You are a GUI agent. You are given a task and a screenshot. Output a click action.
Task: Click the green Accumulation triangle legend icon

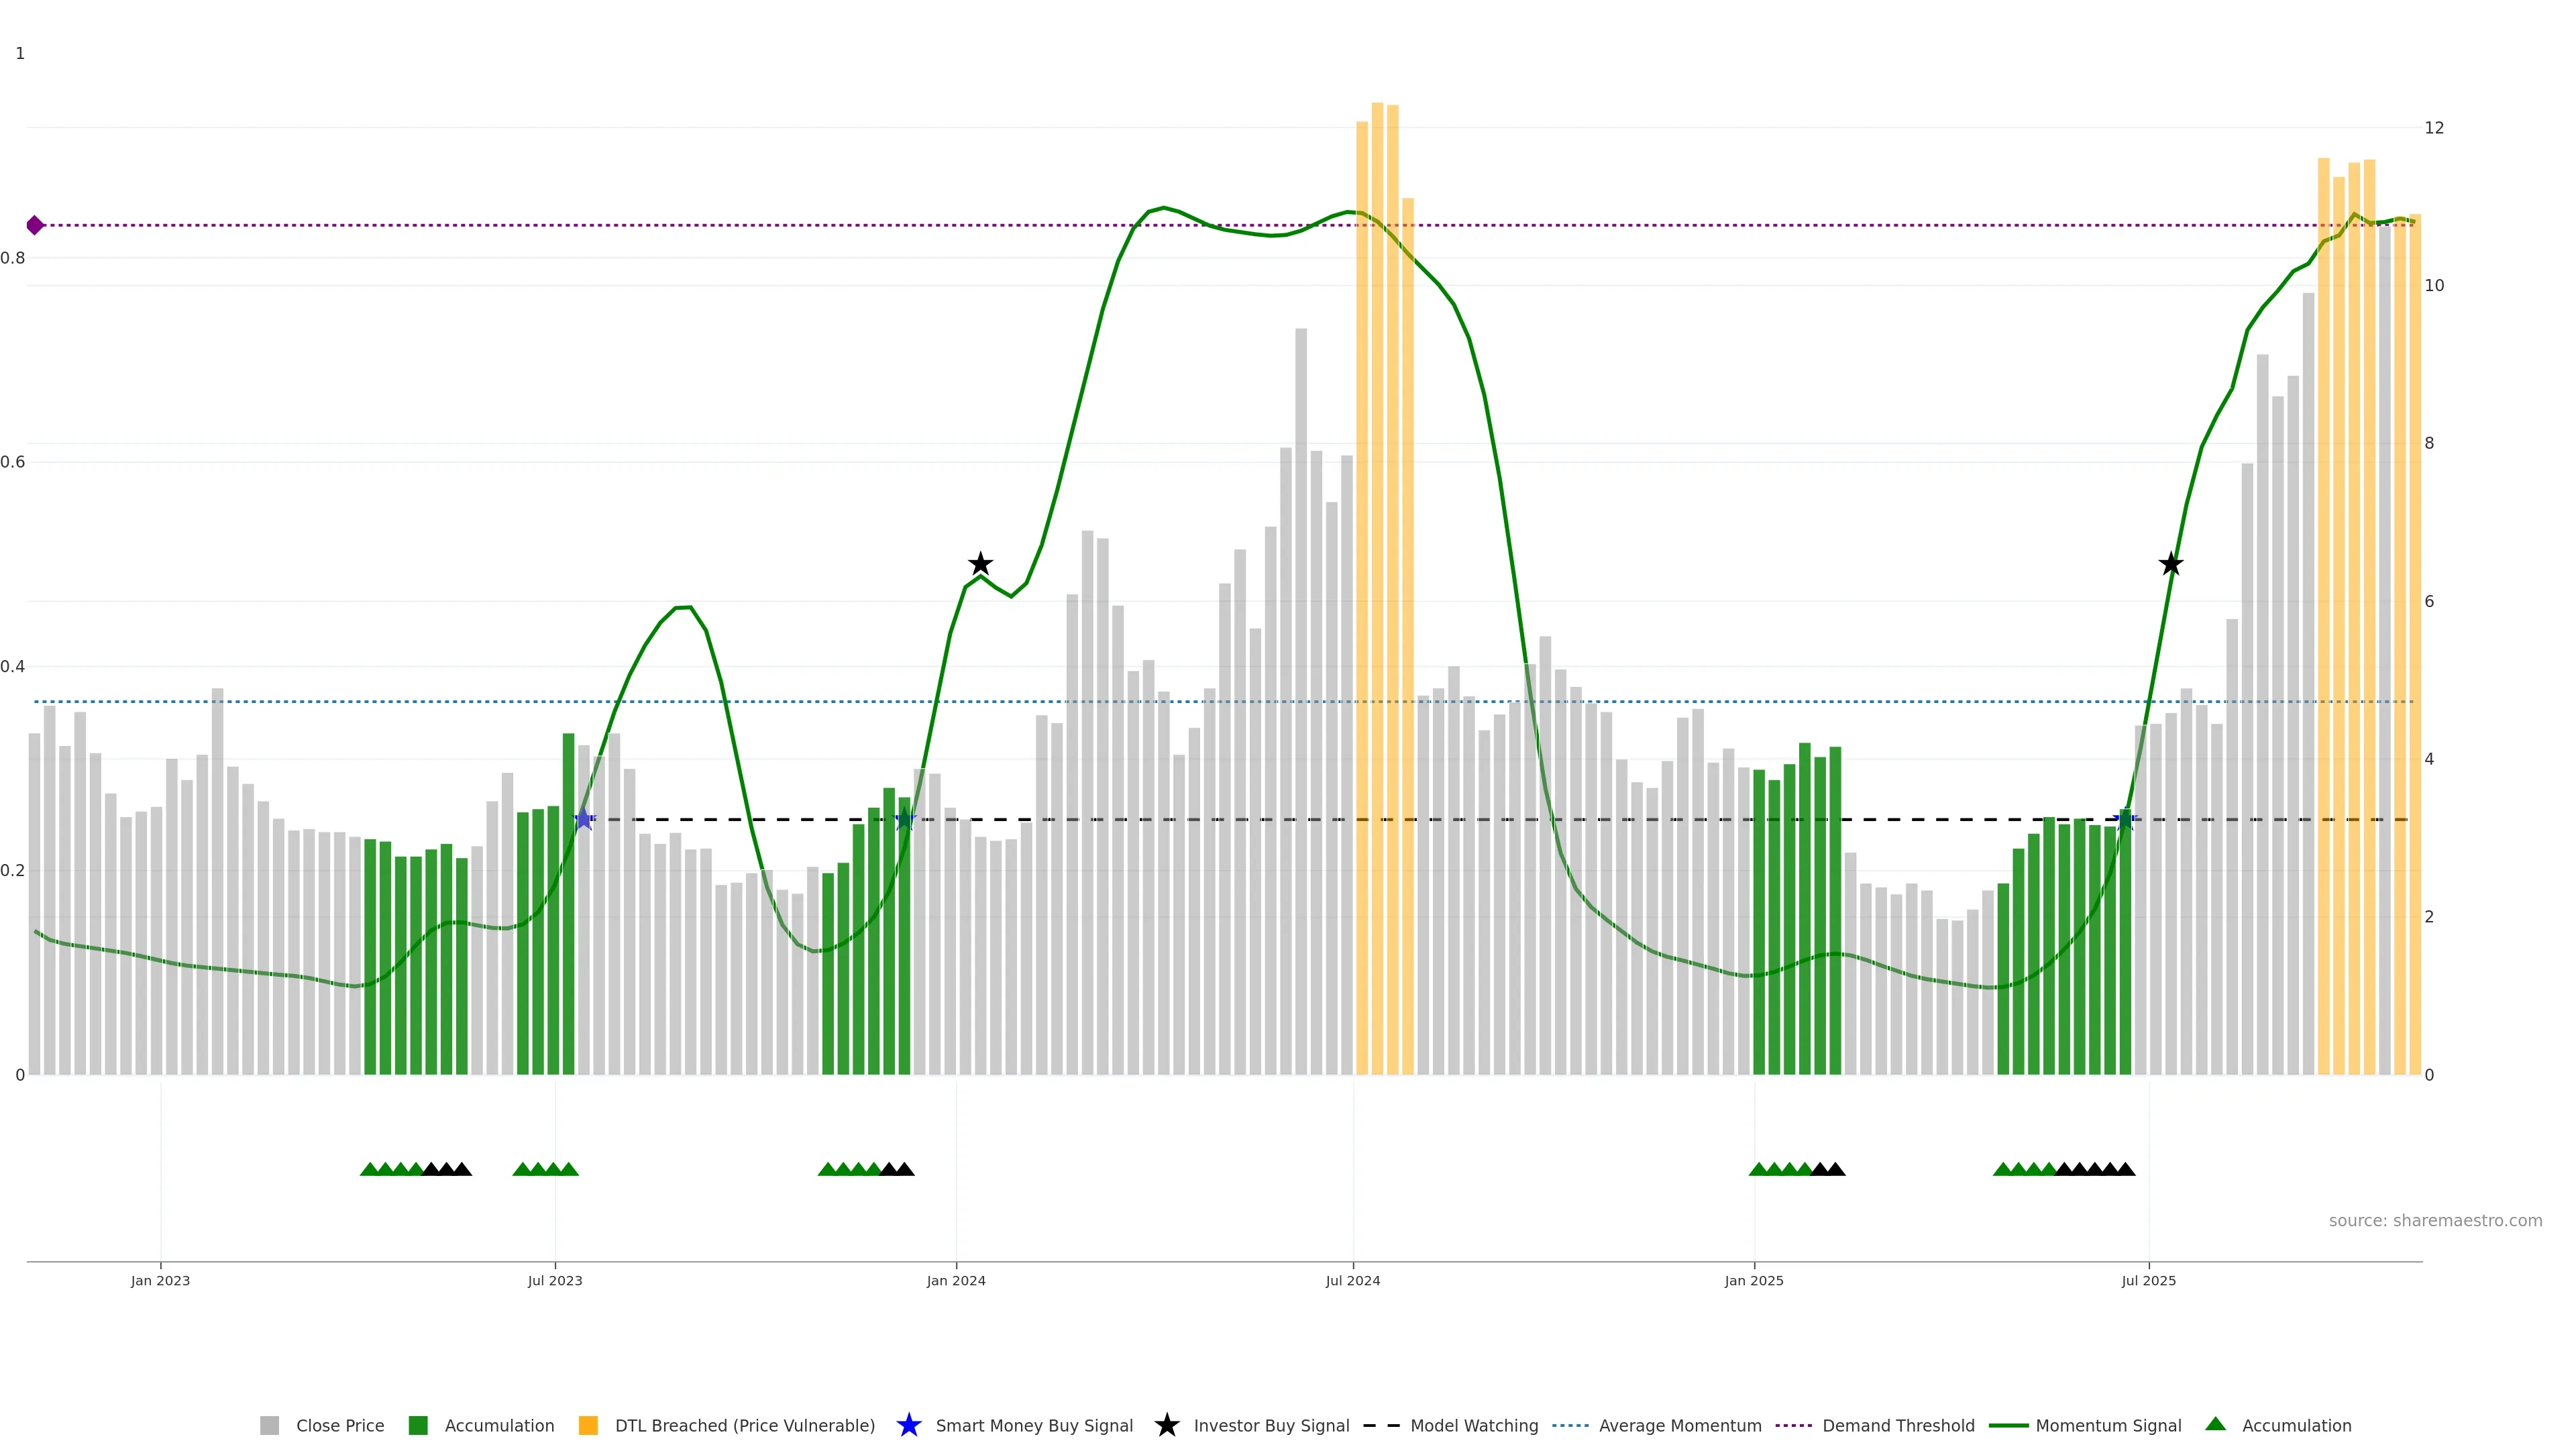click(x=2215, y=1424)
